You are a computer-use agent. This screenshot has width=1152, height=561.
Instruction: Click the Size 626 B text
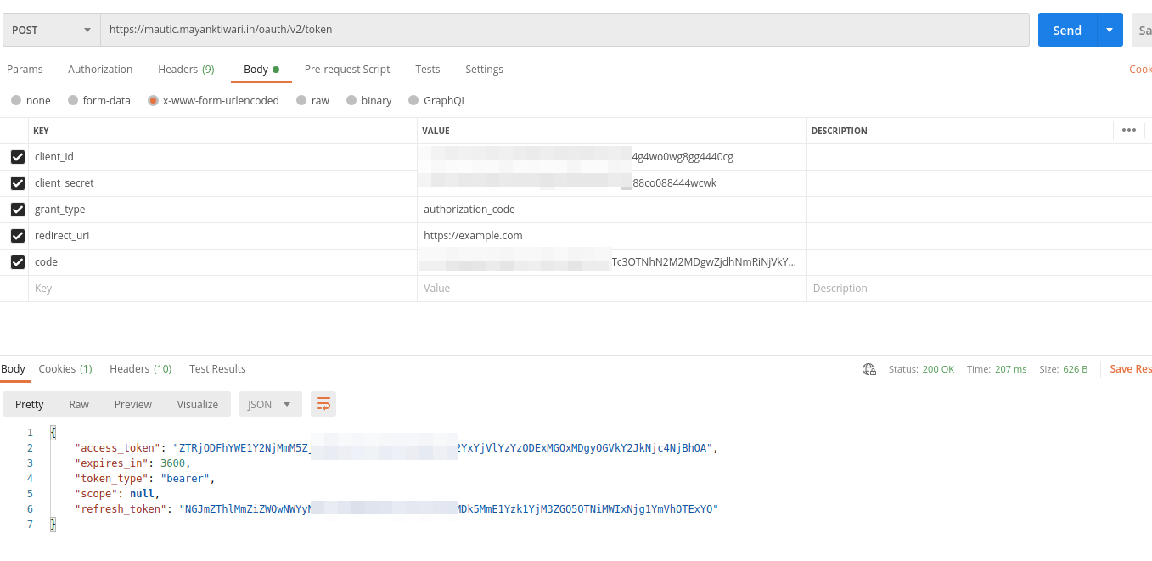point(1063,369)
